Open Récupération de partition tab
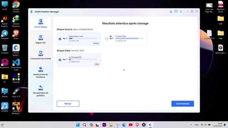This screenshot has width=228, height=128. (41, 91)
